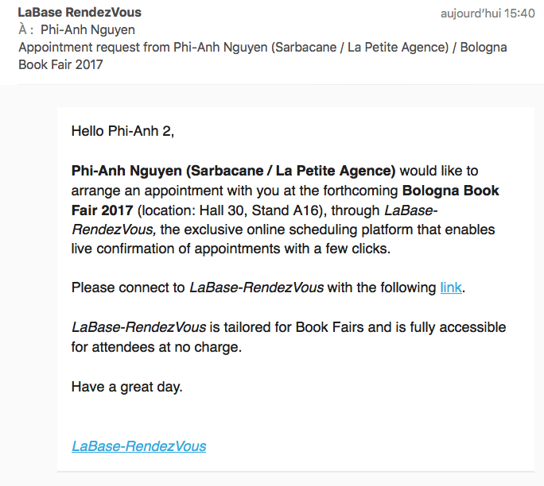Click the "Hello Phi-Anh 2," greeting
The width and height of the screenshot is (544, 486).
(122, 131)
